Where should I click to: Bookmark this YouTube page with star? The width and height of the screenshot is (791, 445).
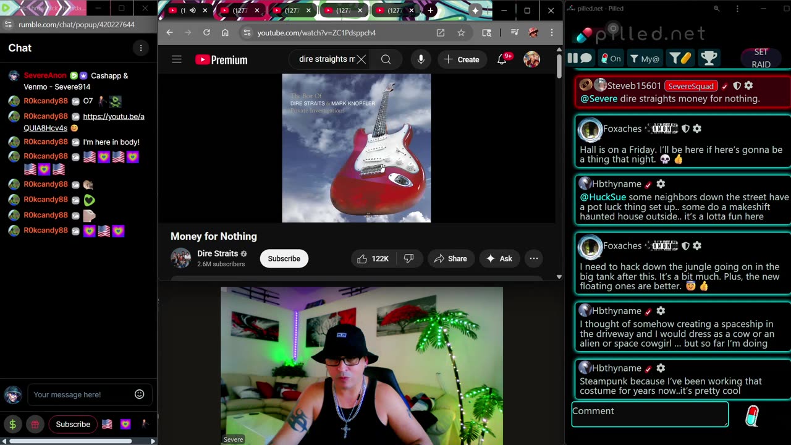[461, 33]
